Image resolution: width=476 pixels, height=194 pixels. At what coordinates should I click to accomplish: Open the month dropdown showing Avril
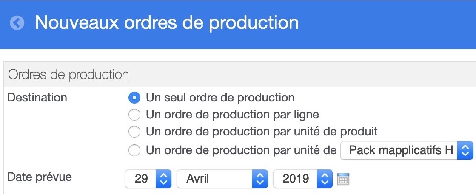coord(222,179)
